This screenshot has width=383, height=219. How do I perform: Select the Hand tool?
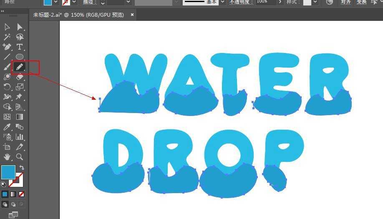(7, 157)
